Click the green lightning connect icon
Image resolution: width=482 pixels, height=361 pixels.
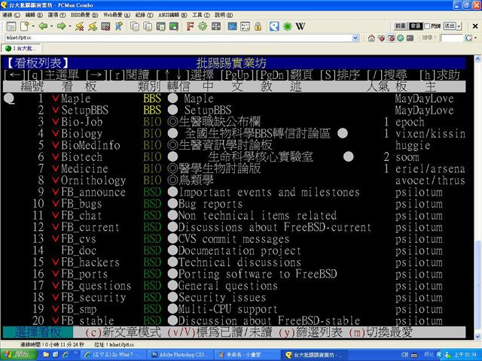[x=92, y=27]
